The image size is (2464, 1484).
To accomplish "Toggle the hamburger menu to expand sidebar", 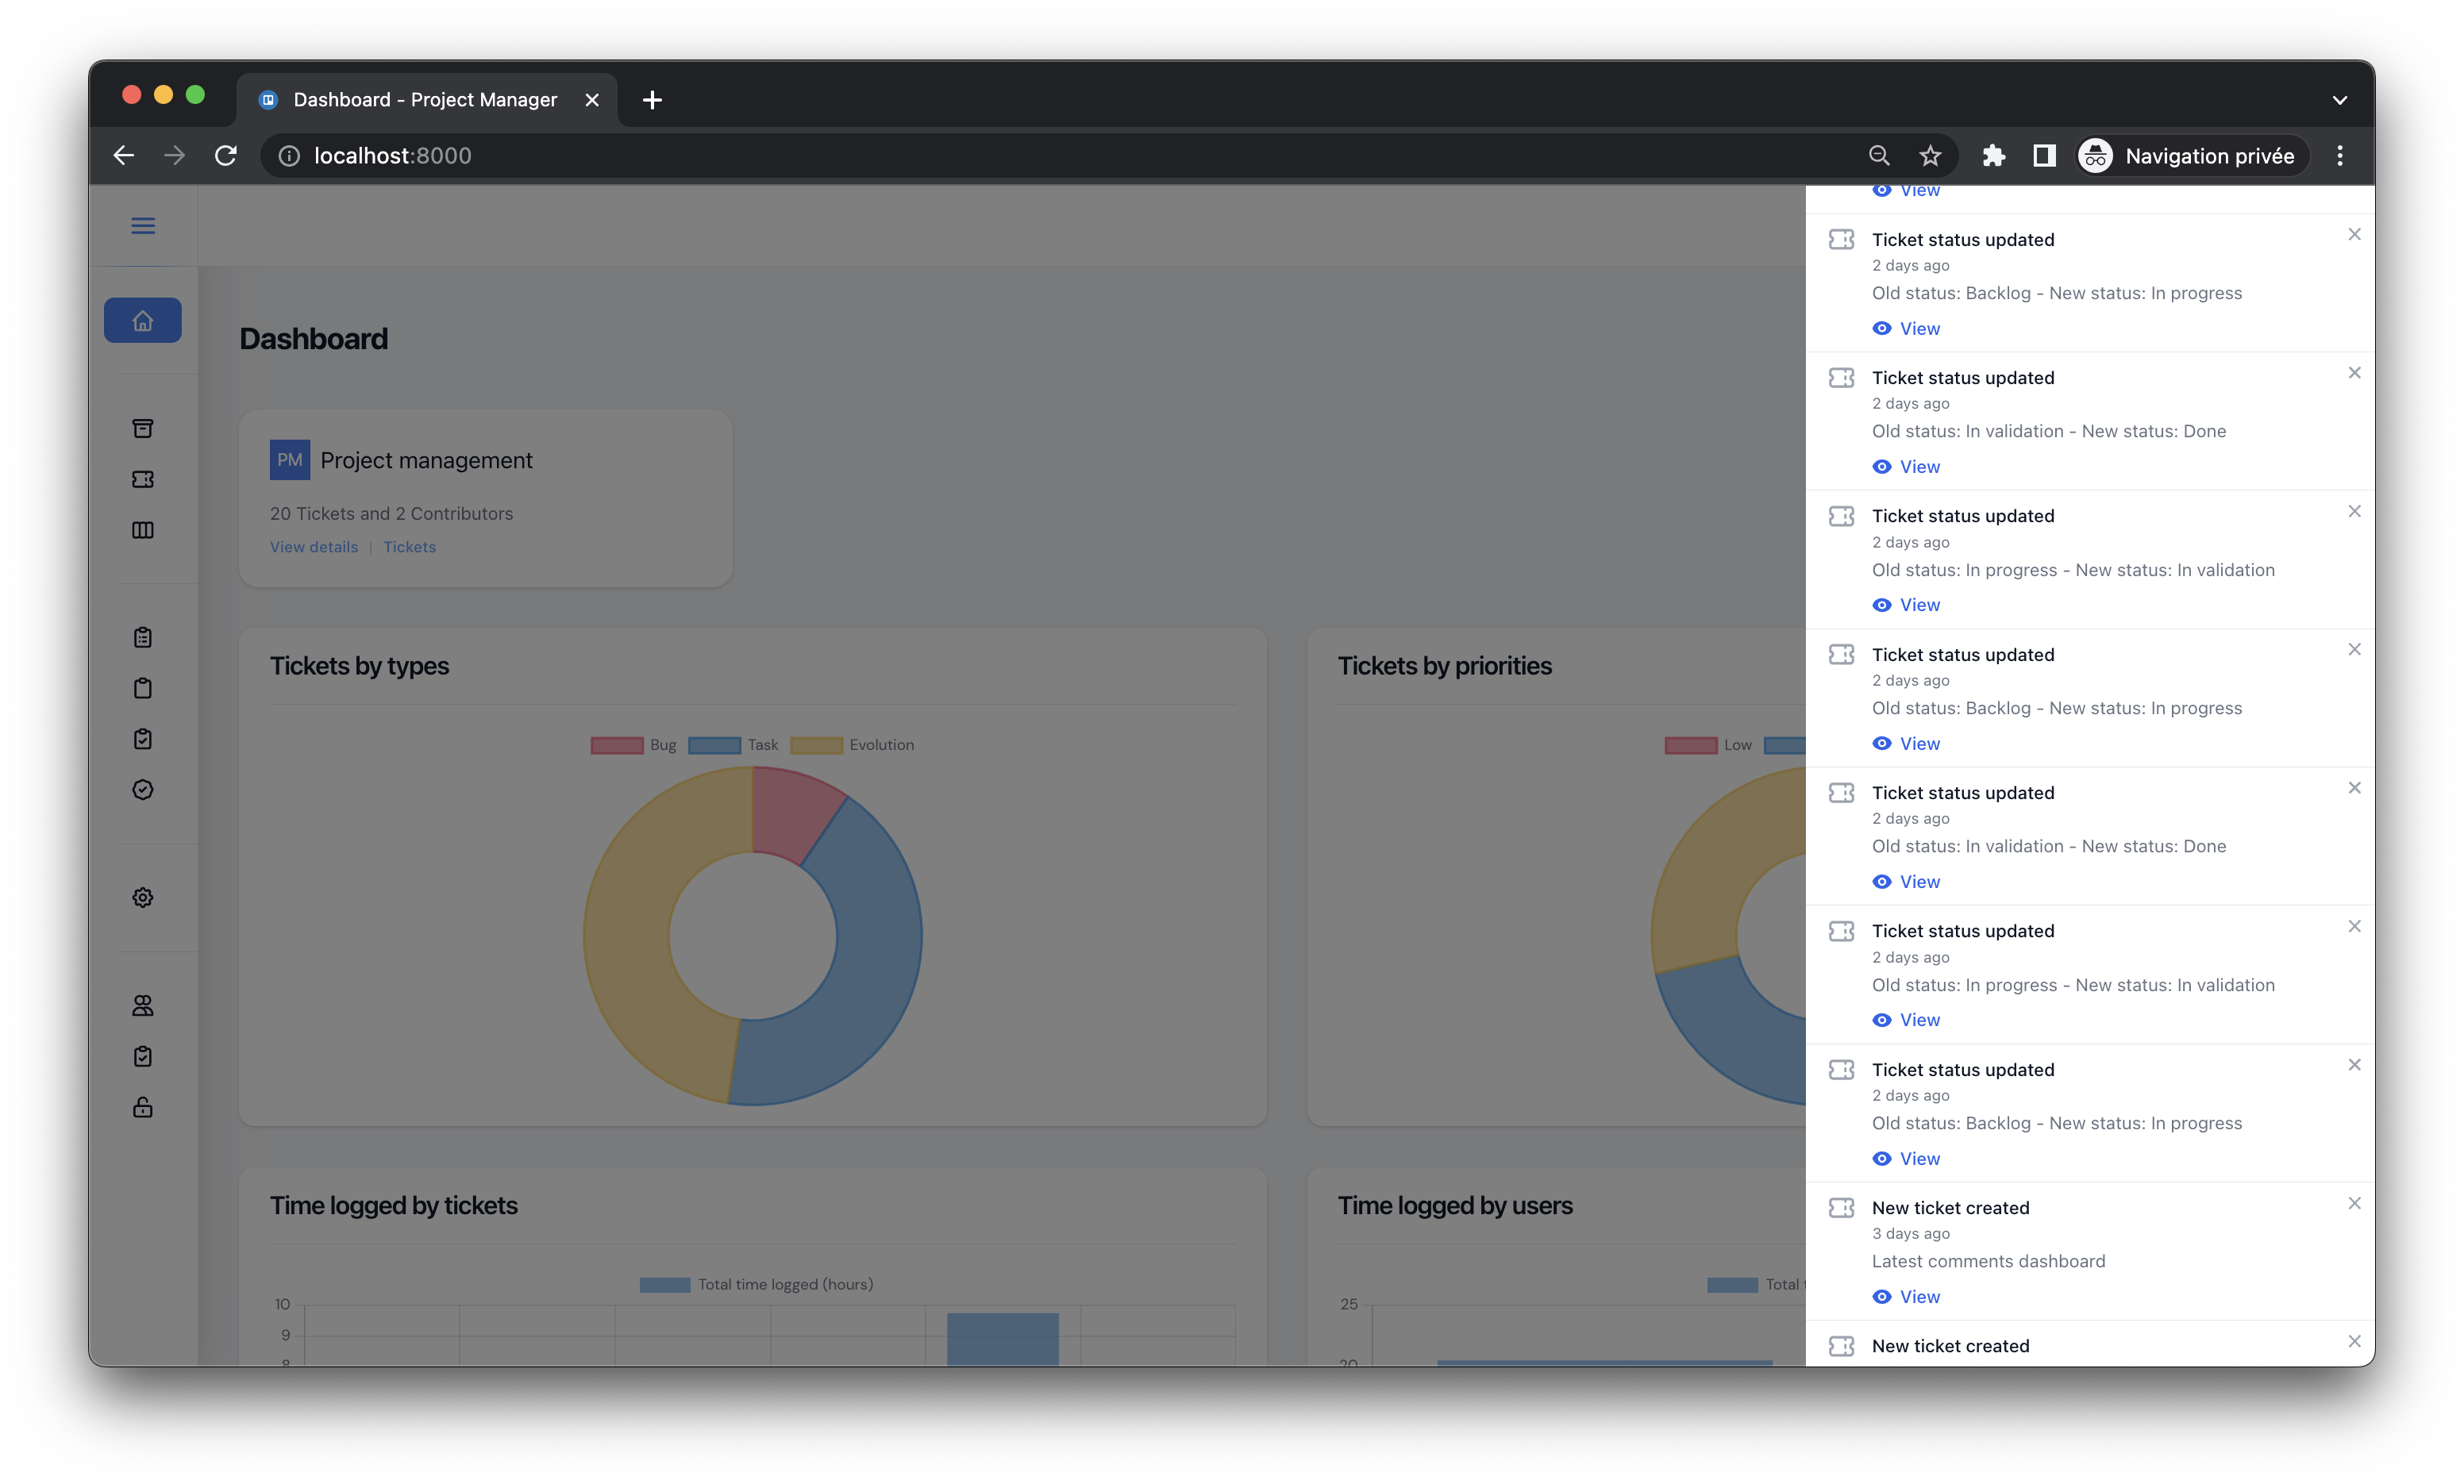I will (143, 226).
